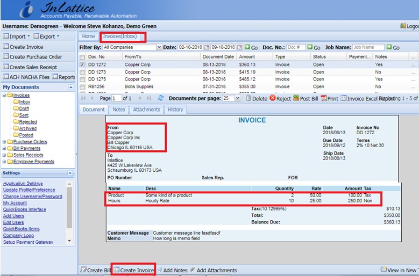419x276 pixels.
Task: Collapse the Invoices tree node
Action: click(x=4, y=95)
